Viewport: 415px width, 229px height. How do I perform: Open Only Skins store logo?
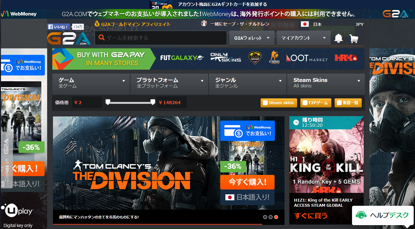[225, 57]
